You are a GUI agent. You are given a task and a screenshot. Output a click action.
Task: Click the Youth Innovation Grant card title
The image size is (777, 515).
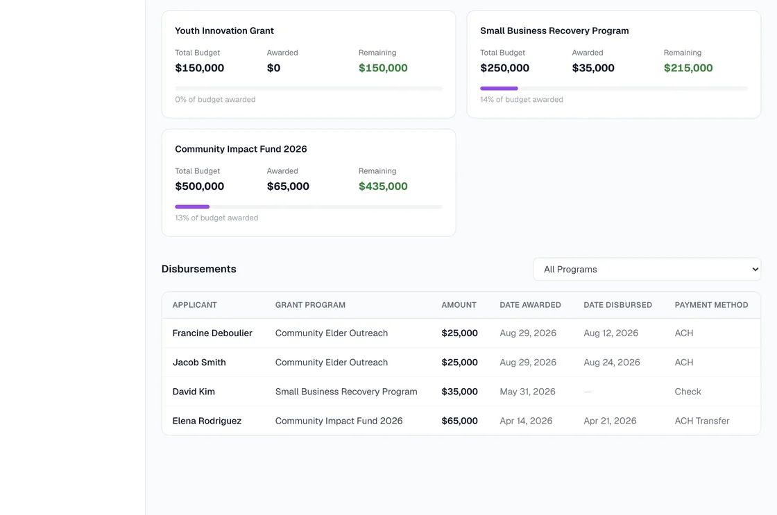pos(224,30)
